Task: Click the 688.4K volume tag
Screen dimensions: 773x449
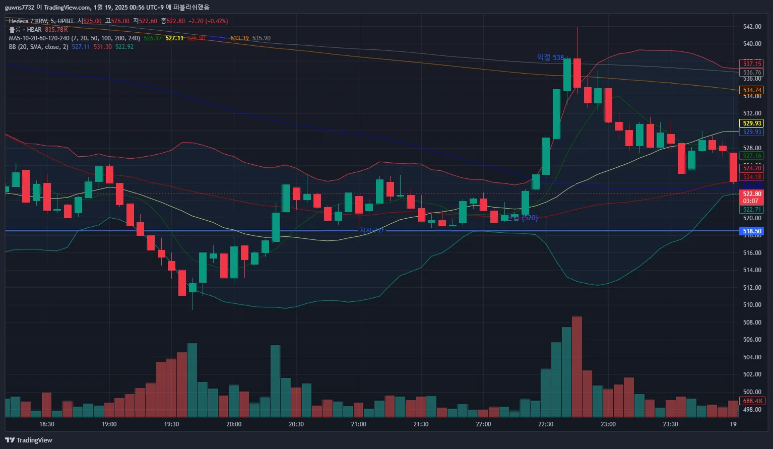Action: [752, 401]
